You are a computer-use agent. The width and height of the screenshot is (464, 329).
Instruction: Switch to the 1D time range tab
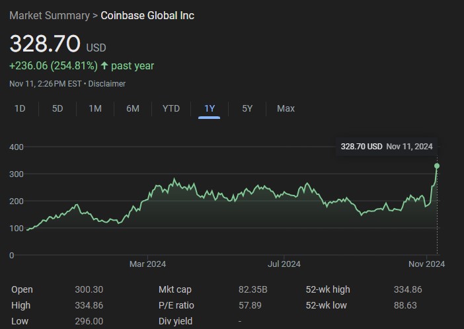(x=20, y=108)
